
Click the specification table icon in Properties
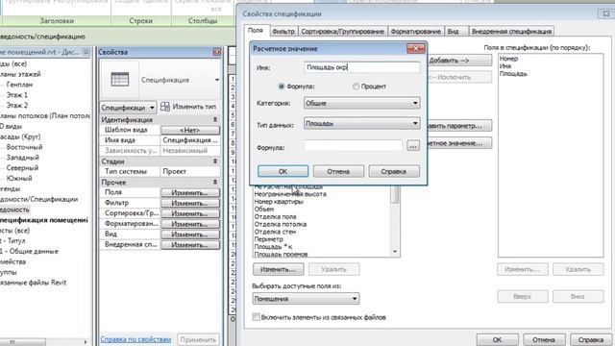tap(119, 79)
